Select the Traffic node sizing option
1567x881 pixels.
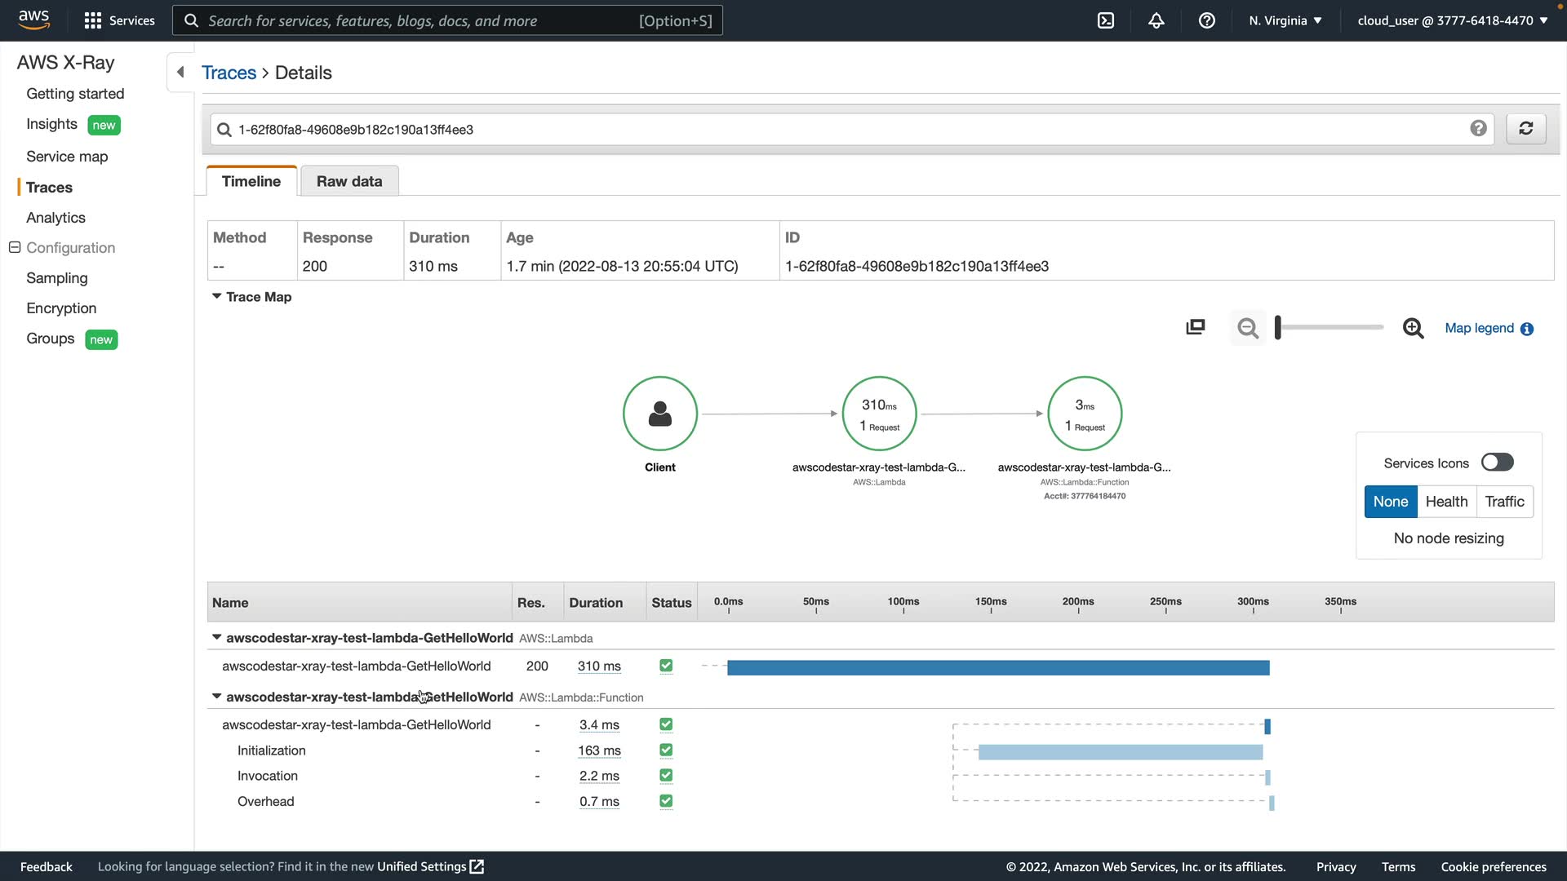point(1503,502)
